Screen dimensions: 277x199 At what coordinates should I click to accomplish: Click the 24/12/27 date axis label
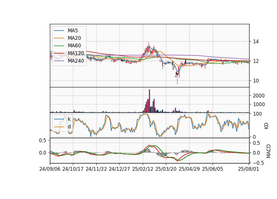[119, 169]
